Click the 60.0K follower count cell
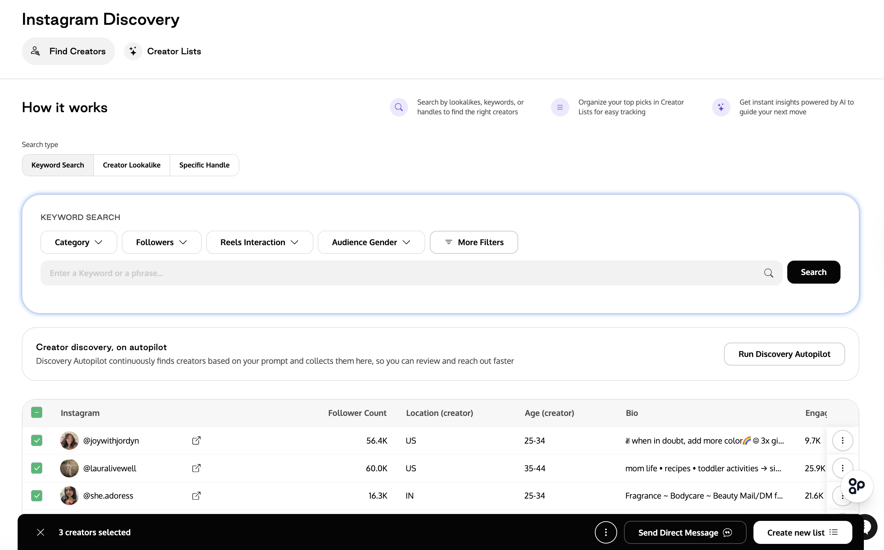Image resolution: width=884 pixels, height=550 pixels. coord(377,468)
